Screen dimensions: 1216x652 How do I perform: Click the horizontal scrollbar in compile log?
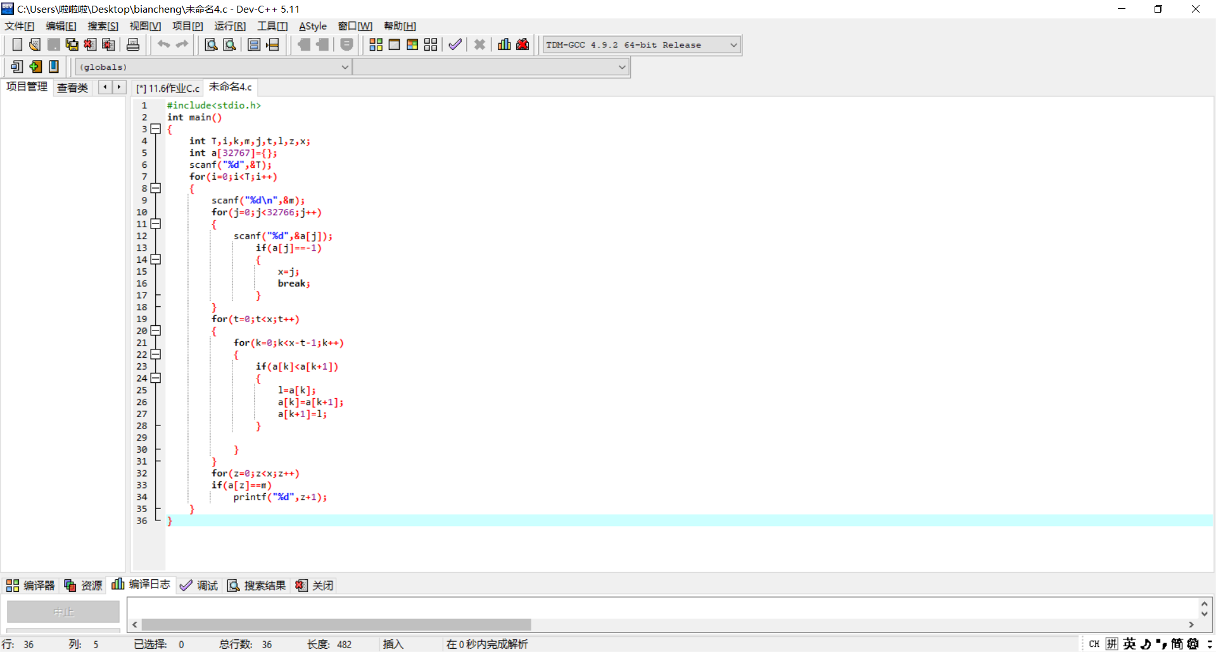336,625
